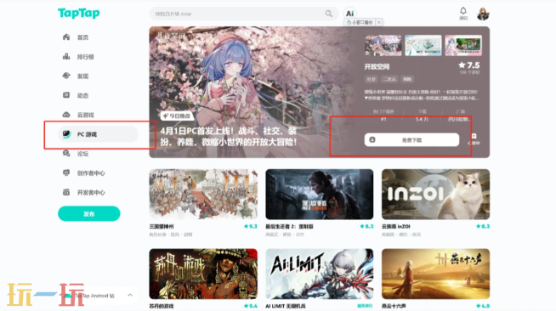
Task: Open the Ai assistant icon
Action: (349, 14)
